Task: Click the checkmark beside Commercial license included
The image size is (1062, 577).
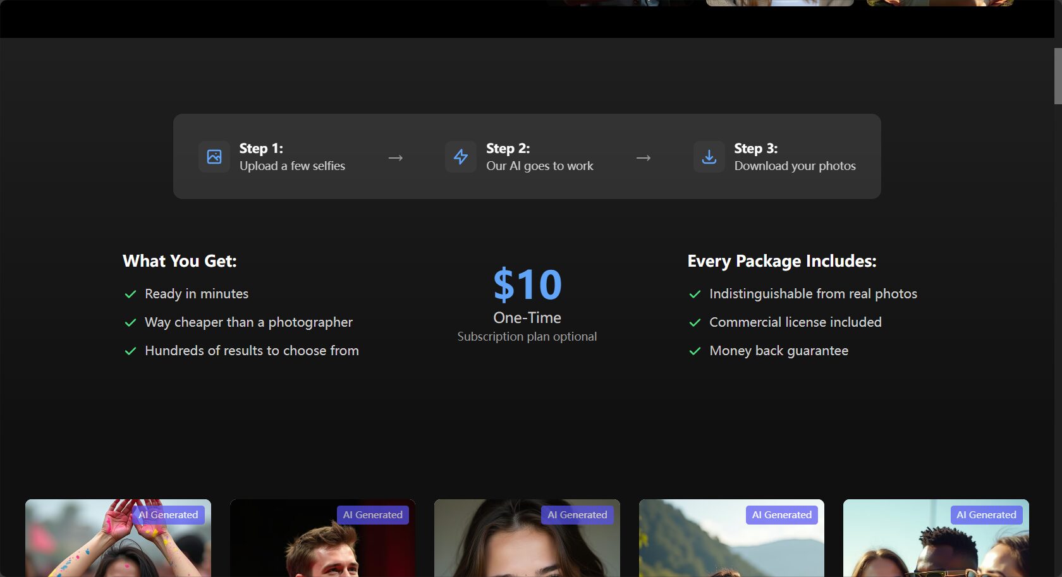Action: (x=695, y=323)
